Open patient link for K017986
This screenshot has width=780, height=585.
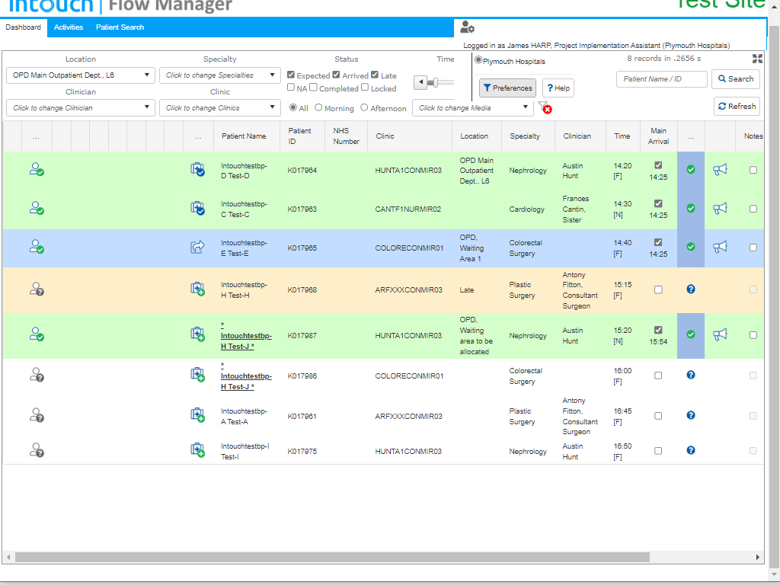coord(246,376)
